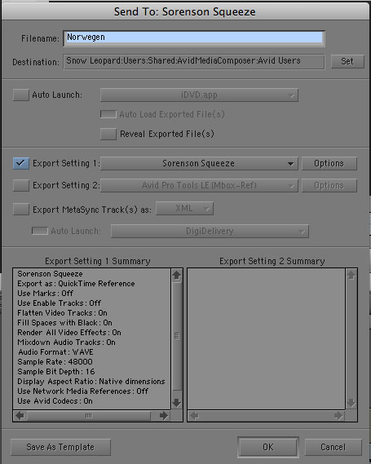Open the Sorenson Squeeze export setting dropdown
Image resolution: width=371 pixels, height=464 pixels.
tap(199, 163)
